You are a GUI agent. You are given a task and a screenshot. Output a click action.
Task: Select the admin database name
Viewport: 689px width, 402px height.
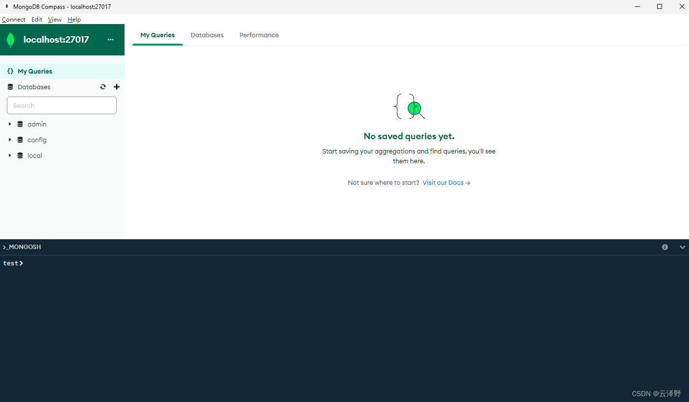(37, 124)
